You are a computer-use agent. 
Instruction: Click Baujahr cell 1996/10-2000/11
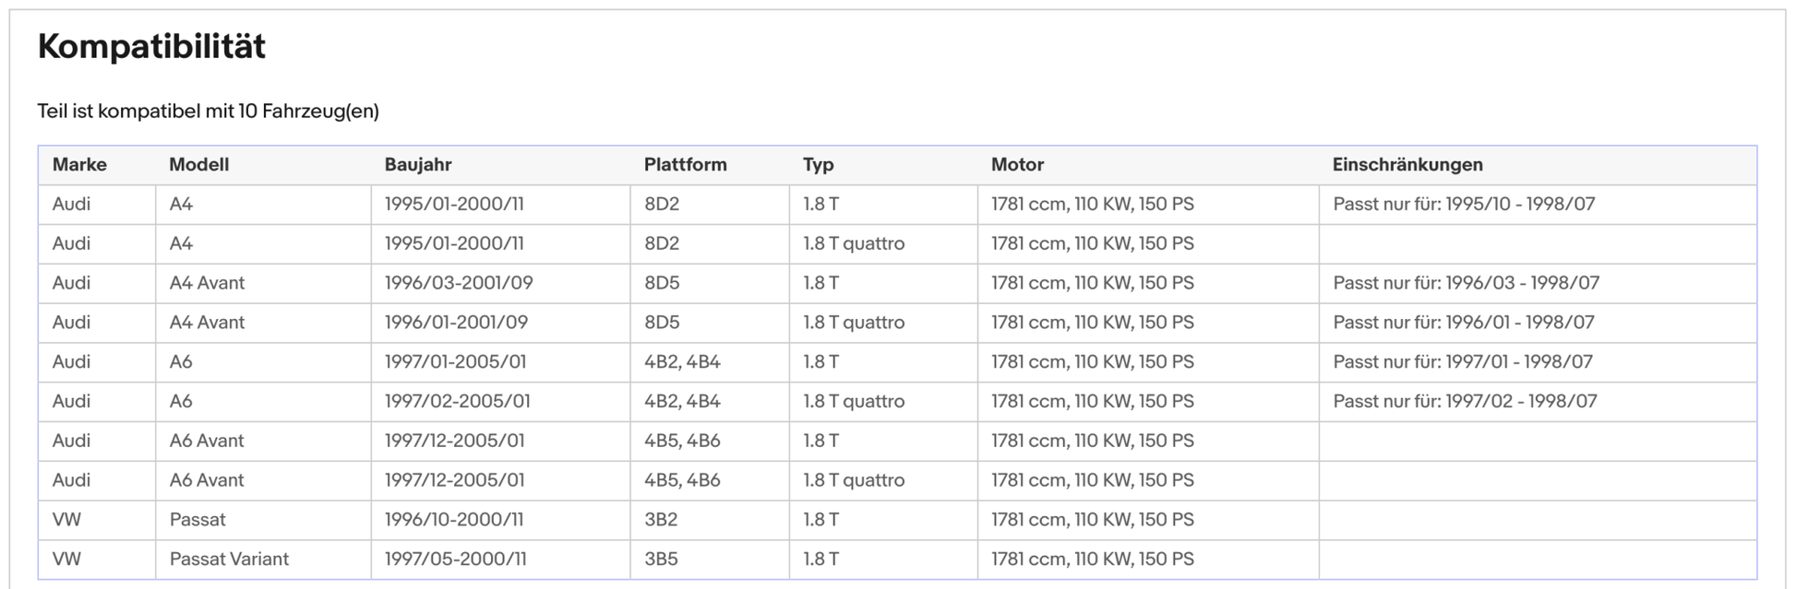click(x=454, y=520)
